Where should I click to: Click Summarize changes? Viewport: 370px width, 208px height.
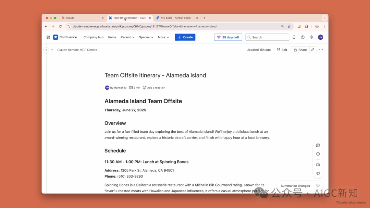[295, 186]
